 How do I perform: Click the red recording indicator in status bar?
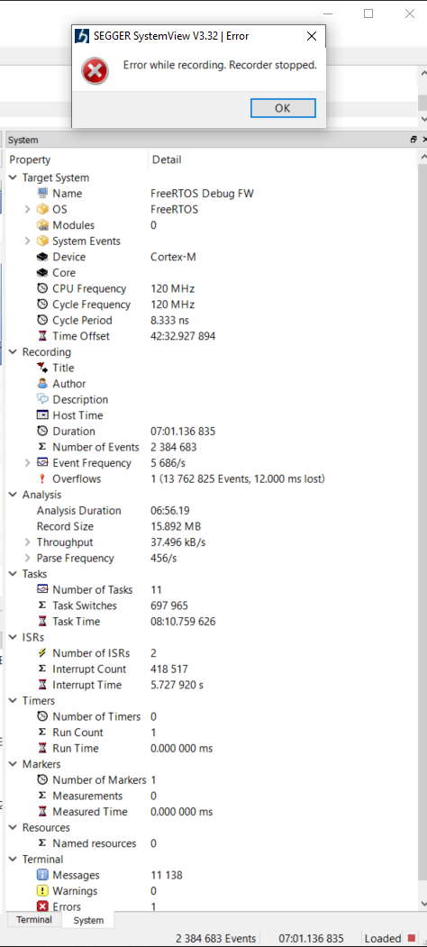(x=412, y=939)
